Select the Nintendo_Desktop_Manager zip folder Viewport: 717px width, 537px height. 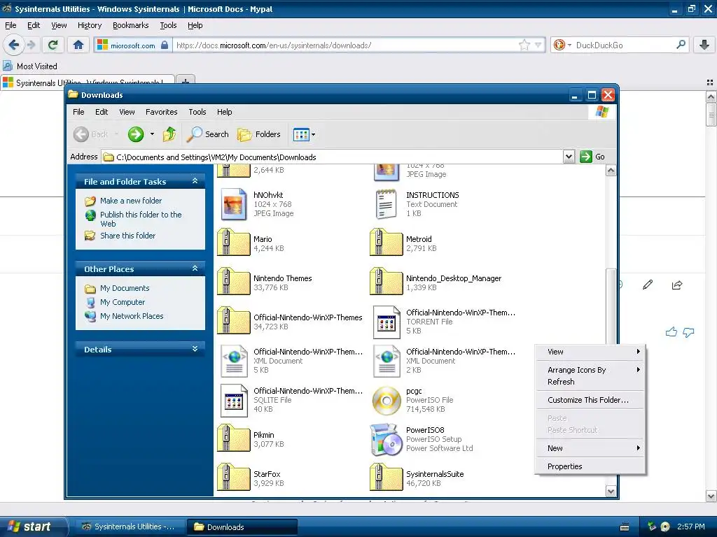(x=386, y=281)
